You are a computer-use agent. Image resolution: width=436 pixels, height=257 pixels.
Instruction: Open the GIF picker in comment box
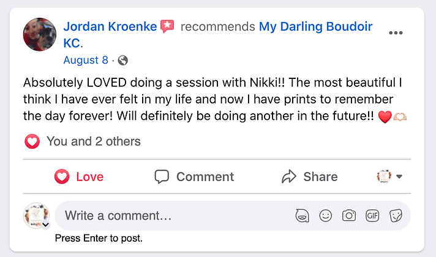(372, 215)
